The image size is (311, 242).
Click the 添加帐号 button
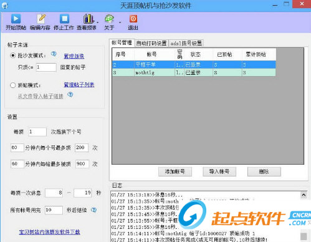[175, 172]
